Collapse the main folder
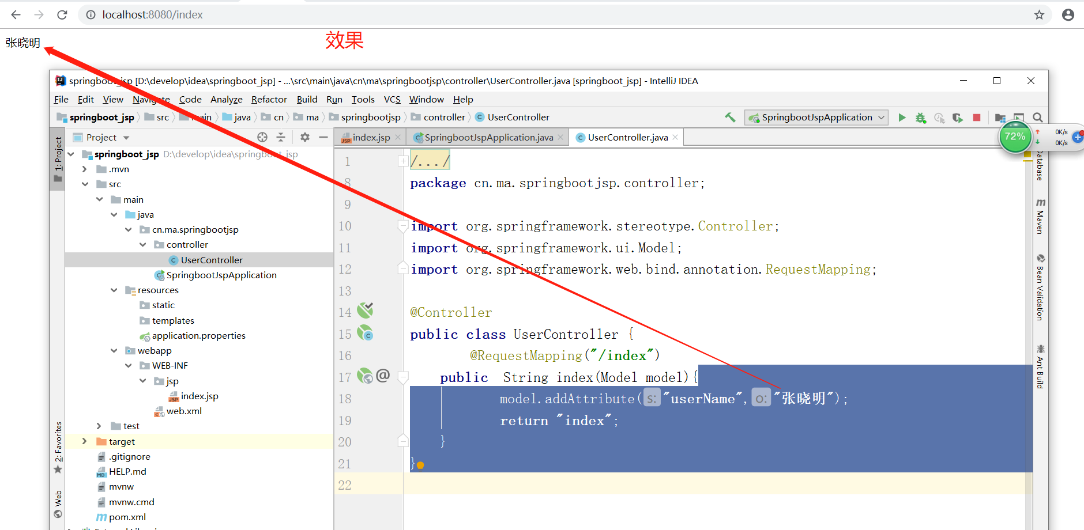 click(x=99, y=199)
